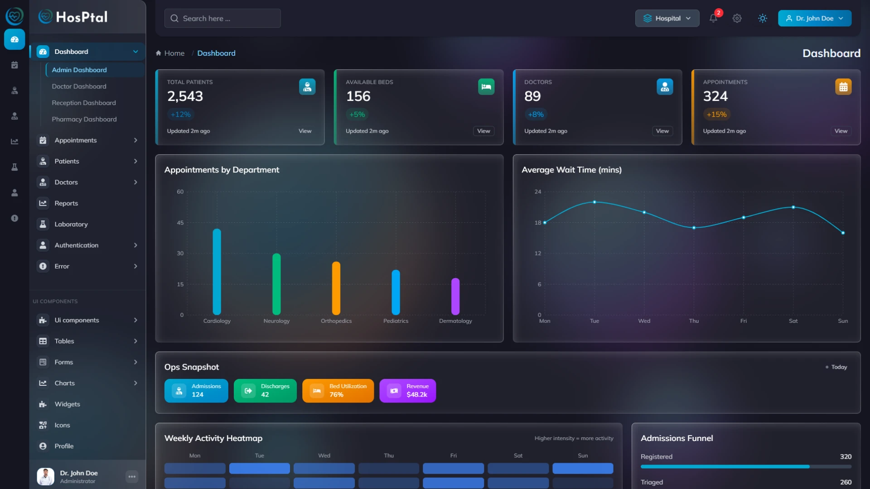Select Reception Dashboard submenu item
Viewport: 870px width, 489px height.
[x=84, y=103]
